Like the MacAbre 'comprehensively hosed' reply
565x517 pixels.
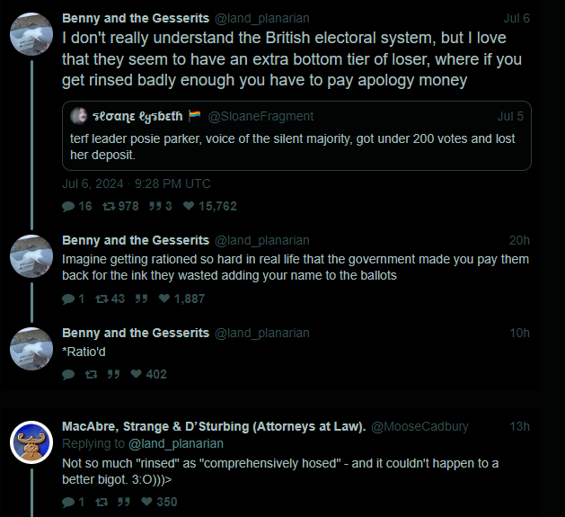coord(137,503)
